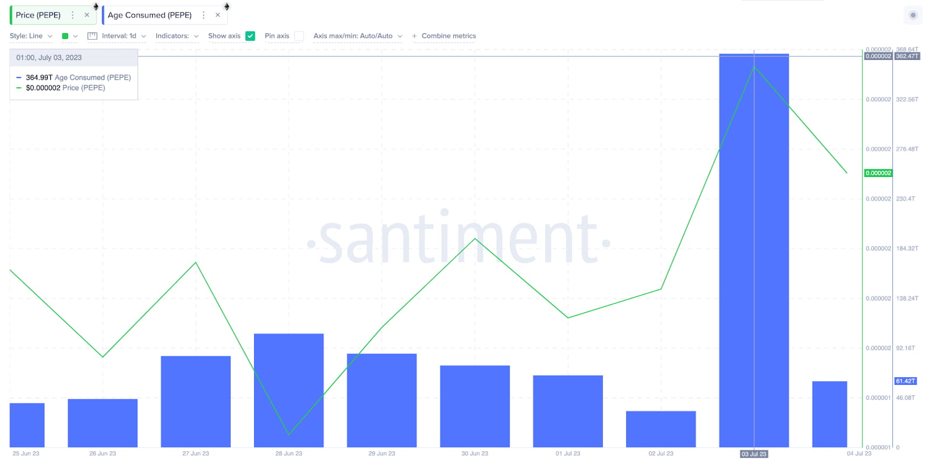Open the Age Consumed (PEPE) three-dot menu

click(204, 15)
